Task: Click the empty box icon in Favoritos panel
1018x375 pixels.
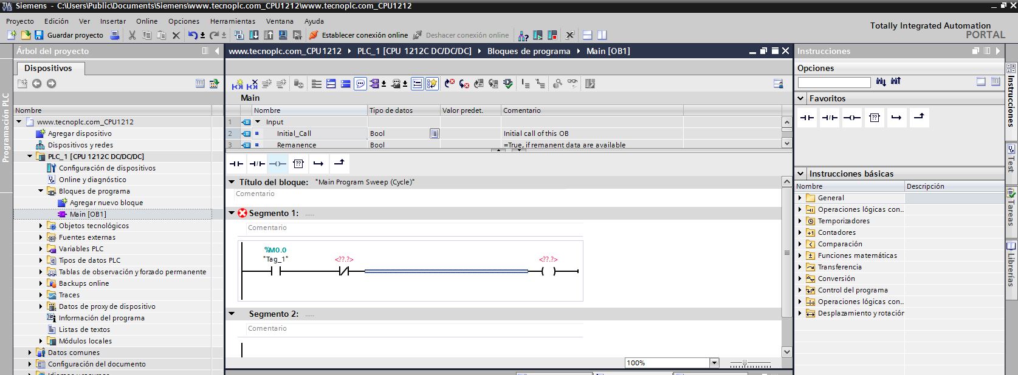Action: (x=875, y=118)
